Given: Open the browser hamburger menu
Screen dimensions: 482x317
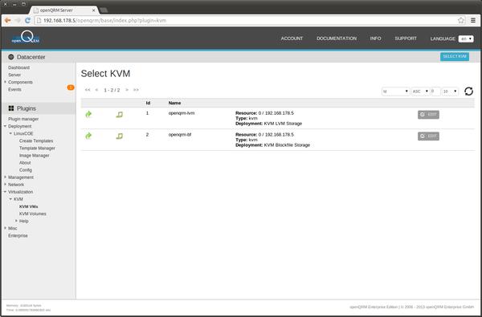Looking at the screenshot, I should point(473,21).
